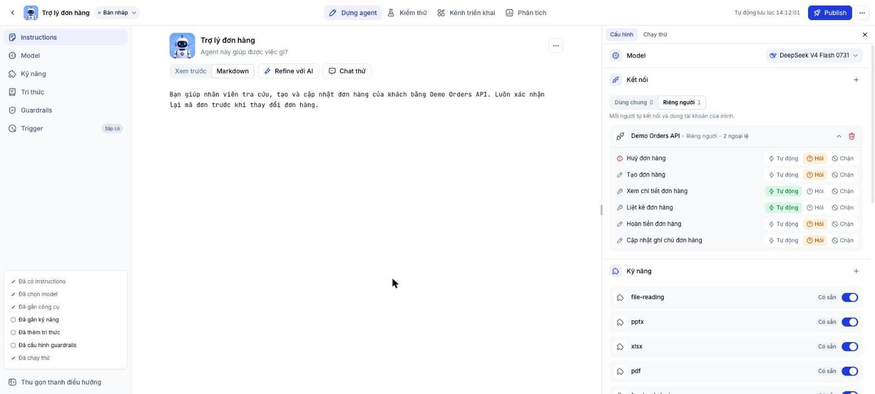Open the three-dot menu next to agent title

click(x=556, y=46)
